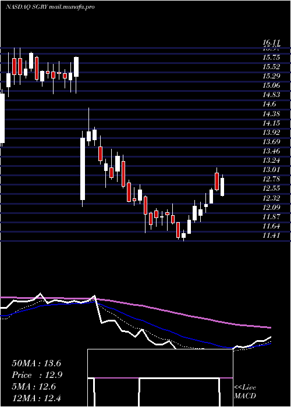The height and width of the screenshot is (407, 291).
Task: Click the tall white gap-down candlestick
Action: 83,169
